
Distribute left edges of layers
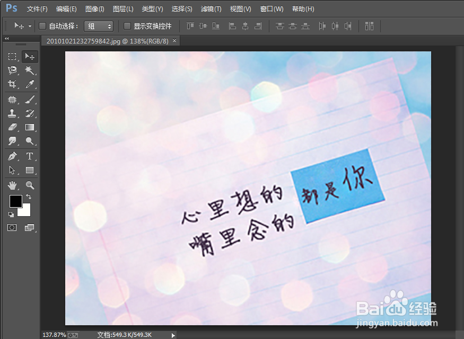click(322, 26)
